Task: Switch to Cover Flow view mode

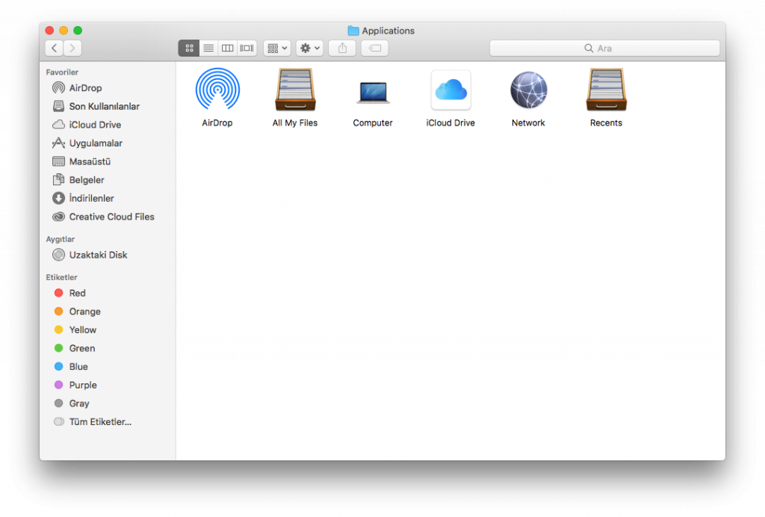Action: coord(247,48)
